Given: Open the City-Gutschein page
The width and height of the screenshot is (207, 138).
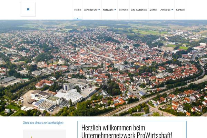Looking at the screenshot, I should point(139,10).
